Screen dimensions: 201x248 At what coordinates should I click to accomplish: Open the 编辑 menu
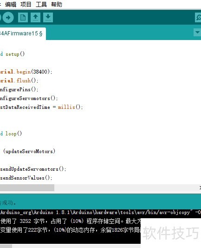pos(11,5)
